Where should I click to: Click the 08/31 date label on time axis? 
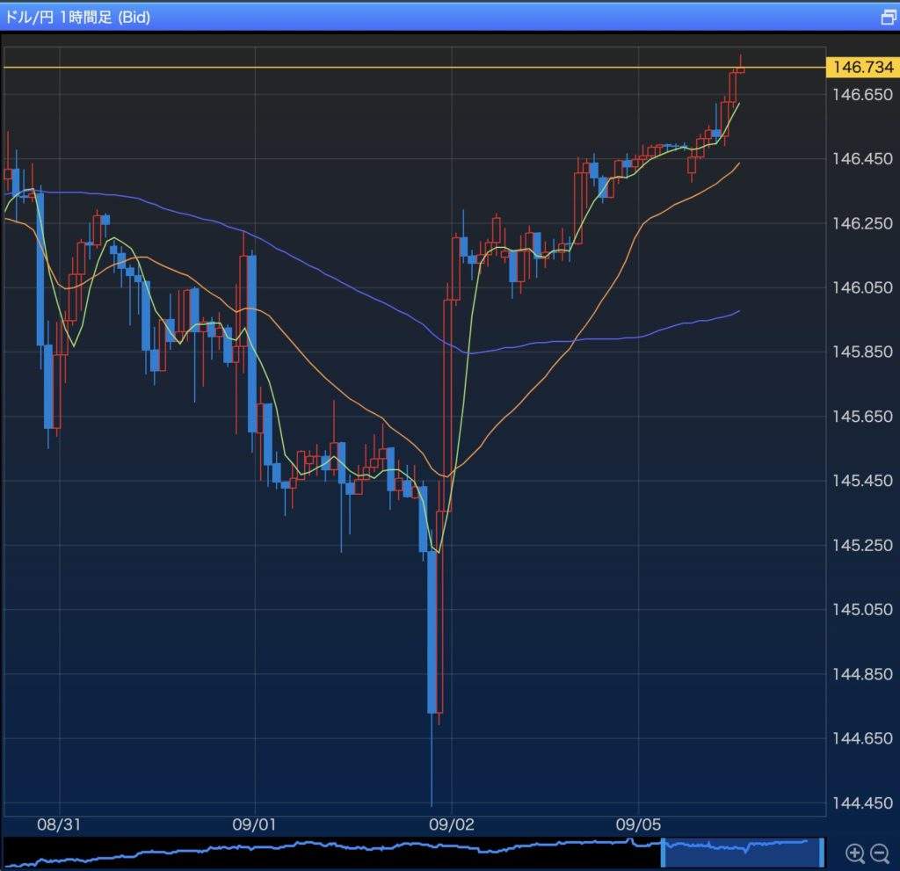pos(60,825)
